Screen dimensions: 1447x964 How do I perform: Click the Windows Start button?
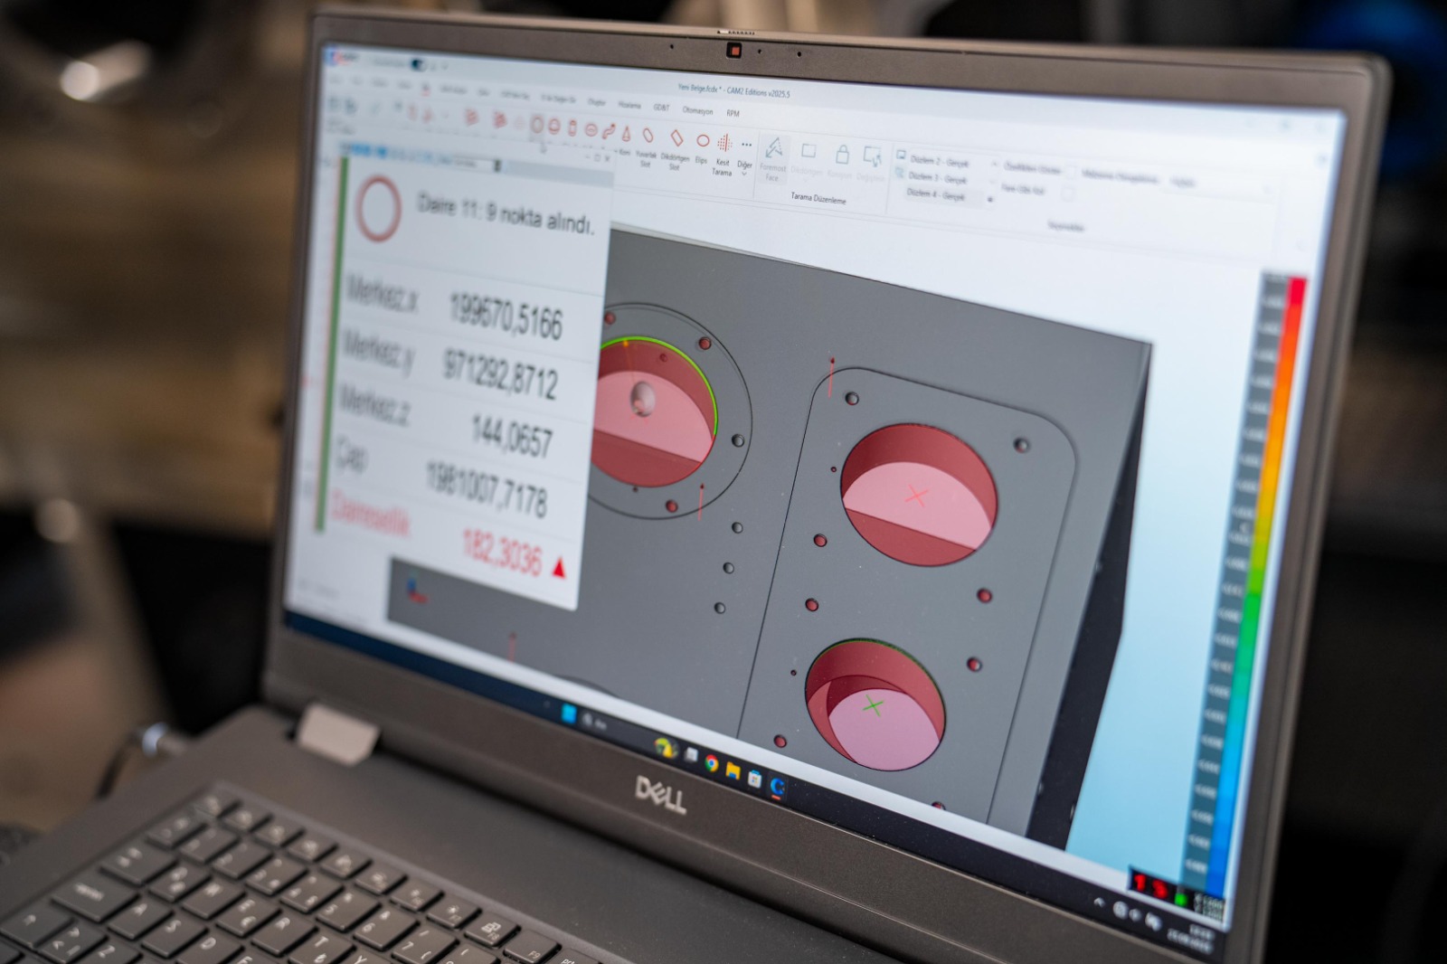coord(569,714)
